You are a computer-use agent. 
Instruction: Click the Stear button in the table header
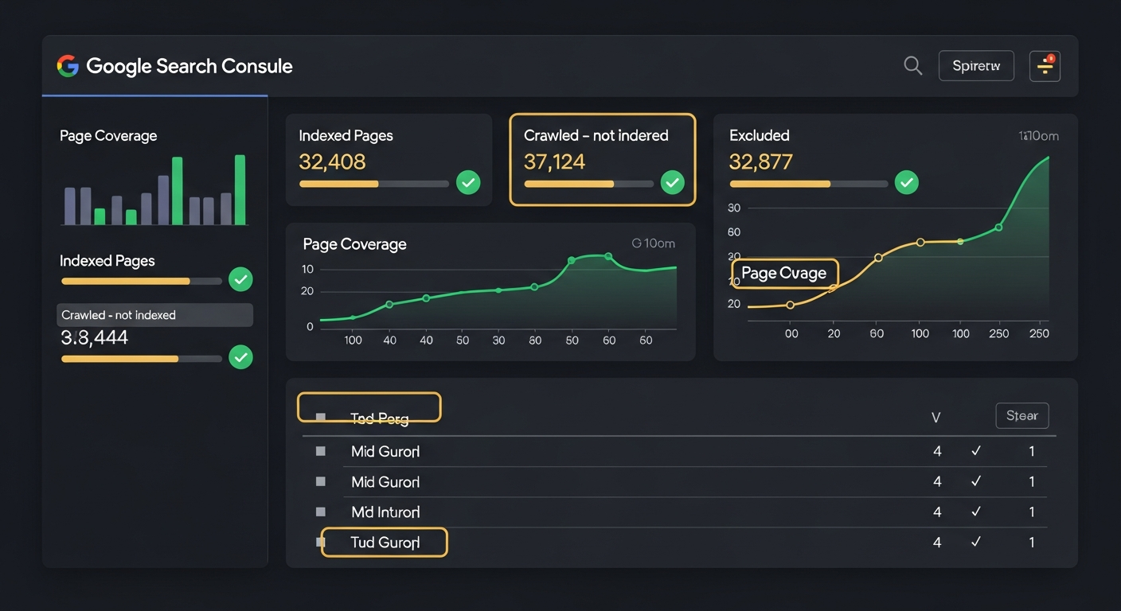pyautogui.click(x=1022, y=415)
